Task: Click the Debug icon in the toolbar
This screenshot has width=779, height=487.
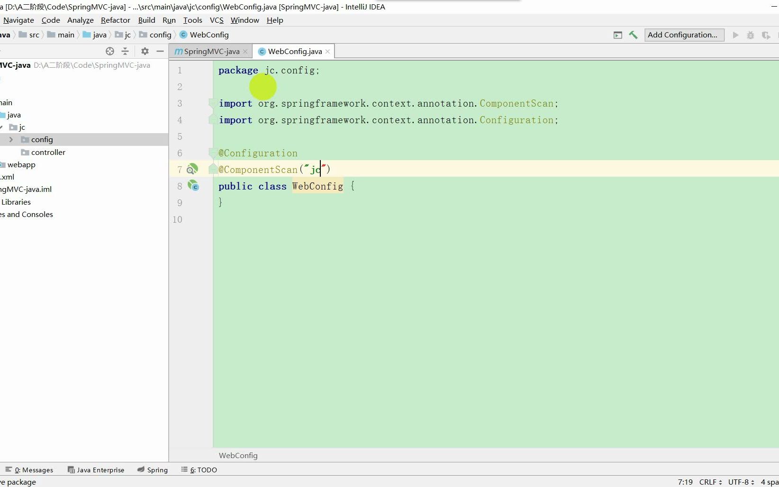Action: tap(751, 35)
